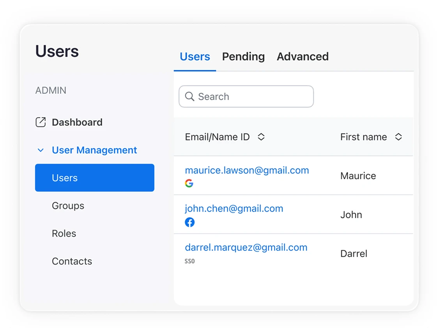The width and height of the screenshot is (437, 328).
Task: Select the Users tab at the top
Action: point(195,57)
